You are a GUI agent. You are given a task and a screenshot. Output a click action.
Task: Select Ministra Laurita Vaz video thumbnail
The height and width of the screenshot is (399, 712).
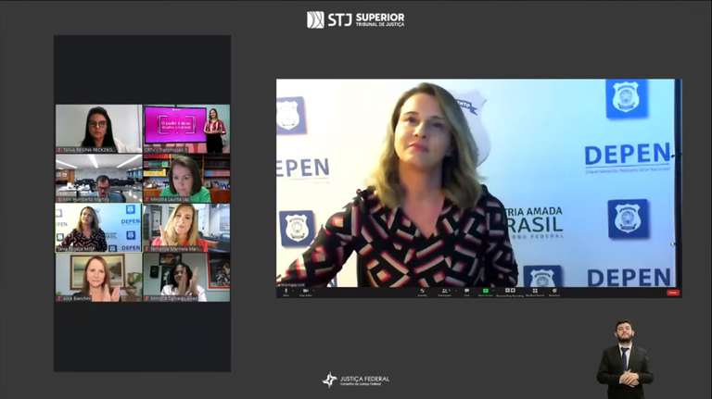[186, 178]
